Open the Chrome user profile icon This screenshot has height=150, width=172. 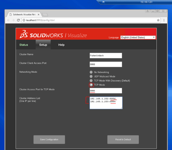click(x=148, y=11)
